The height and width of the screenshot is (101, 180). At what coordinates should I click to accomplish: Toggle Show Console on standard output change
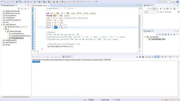click(x=156, y=57)
